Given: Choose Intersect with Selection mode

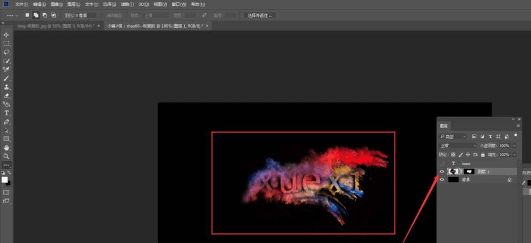Looking at the screenshot, I should (x=53, y=15).
